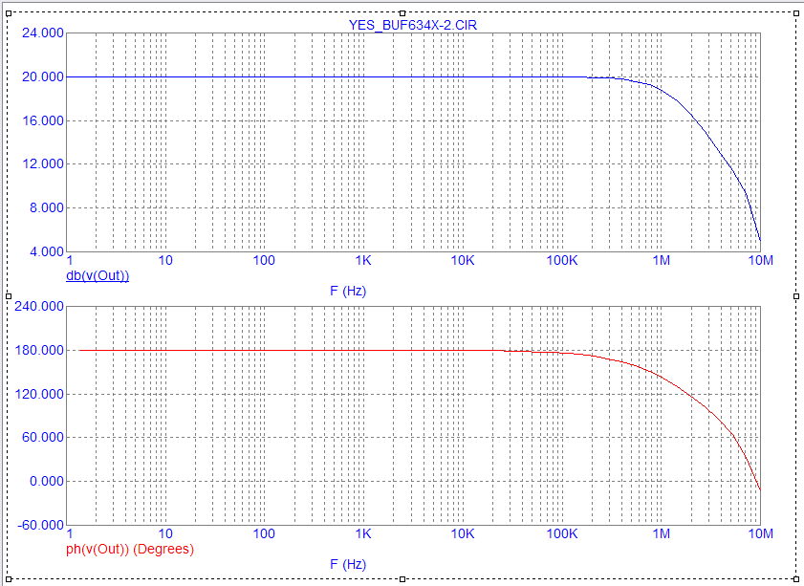The height and width of the screenshot is (586, 804).
Task: Click the top-left corner selection handle
Action: [x=9, y=13]
